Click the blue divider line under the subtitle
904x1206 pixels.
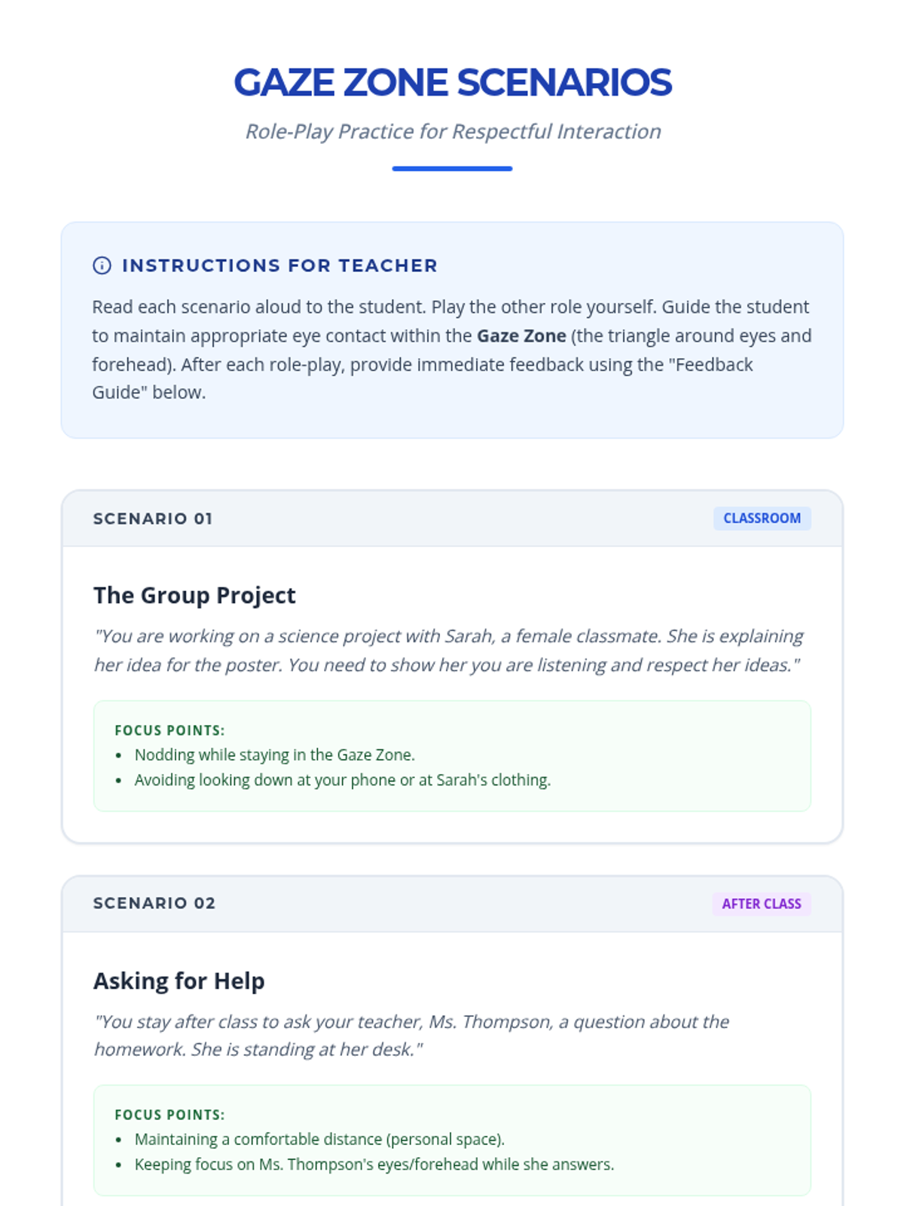tap(452, 169)
